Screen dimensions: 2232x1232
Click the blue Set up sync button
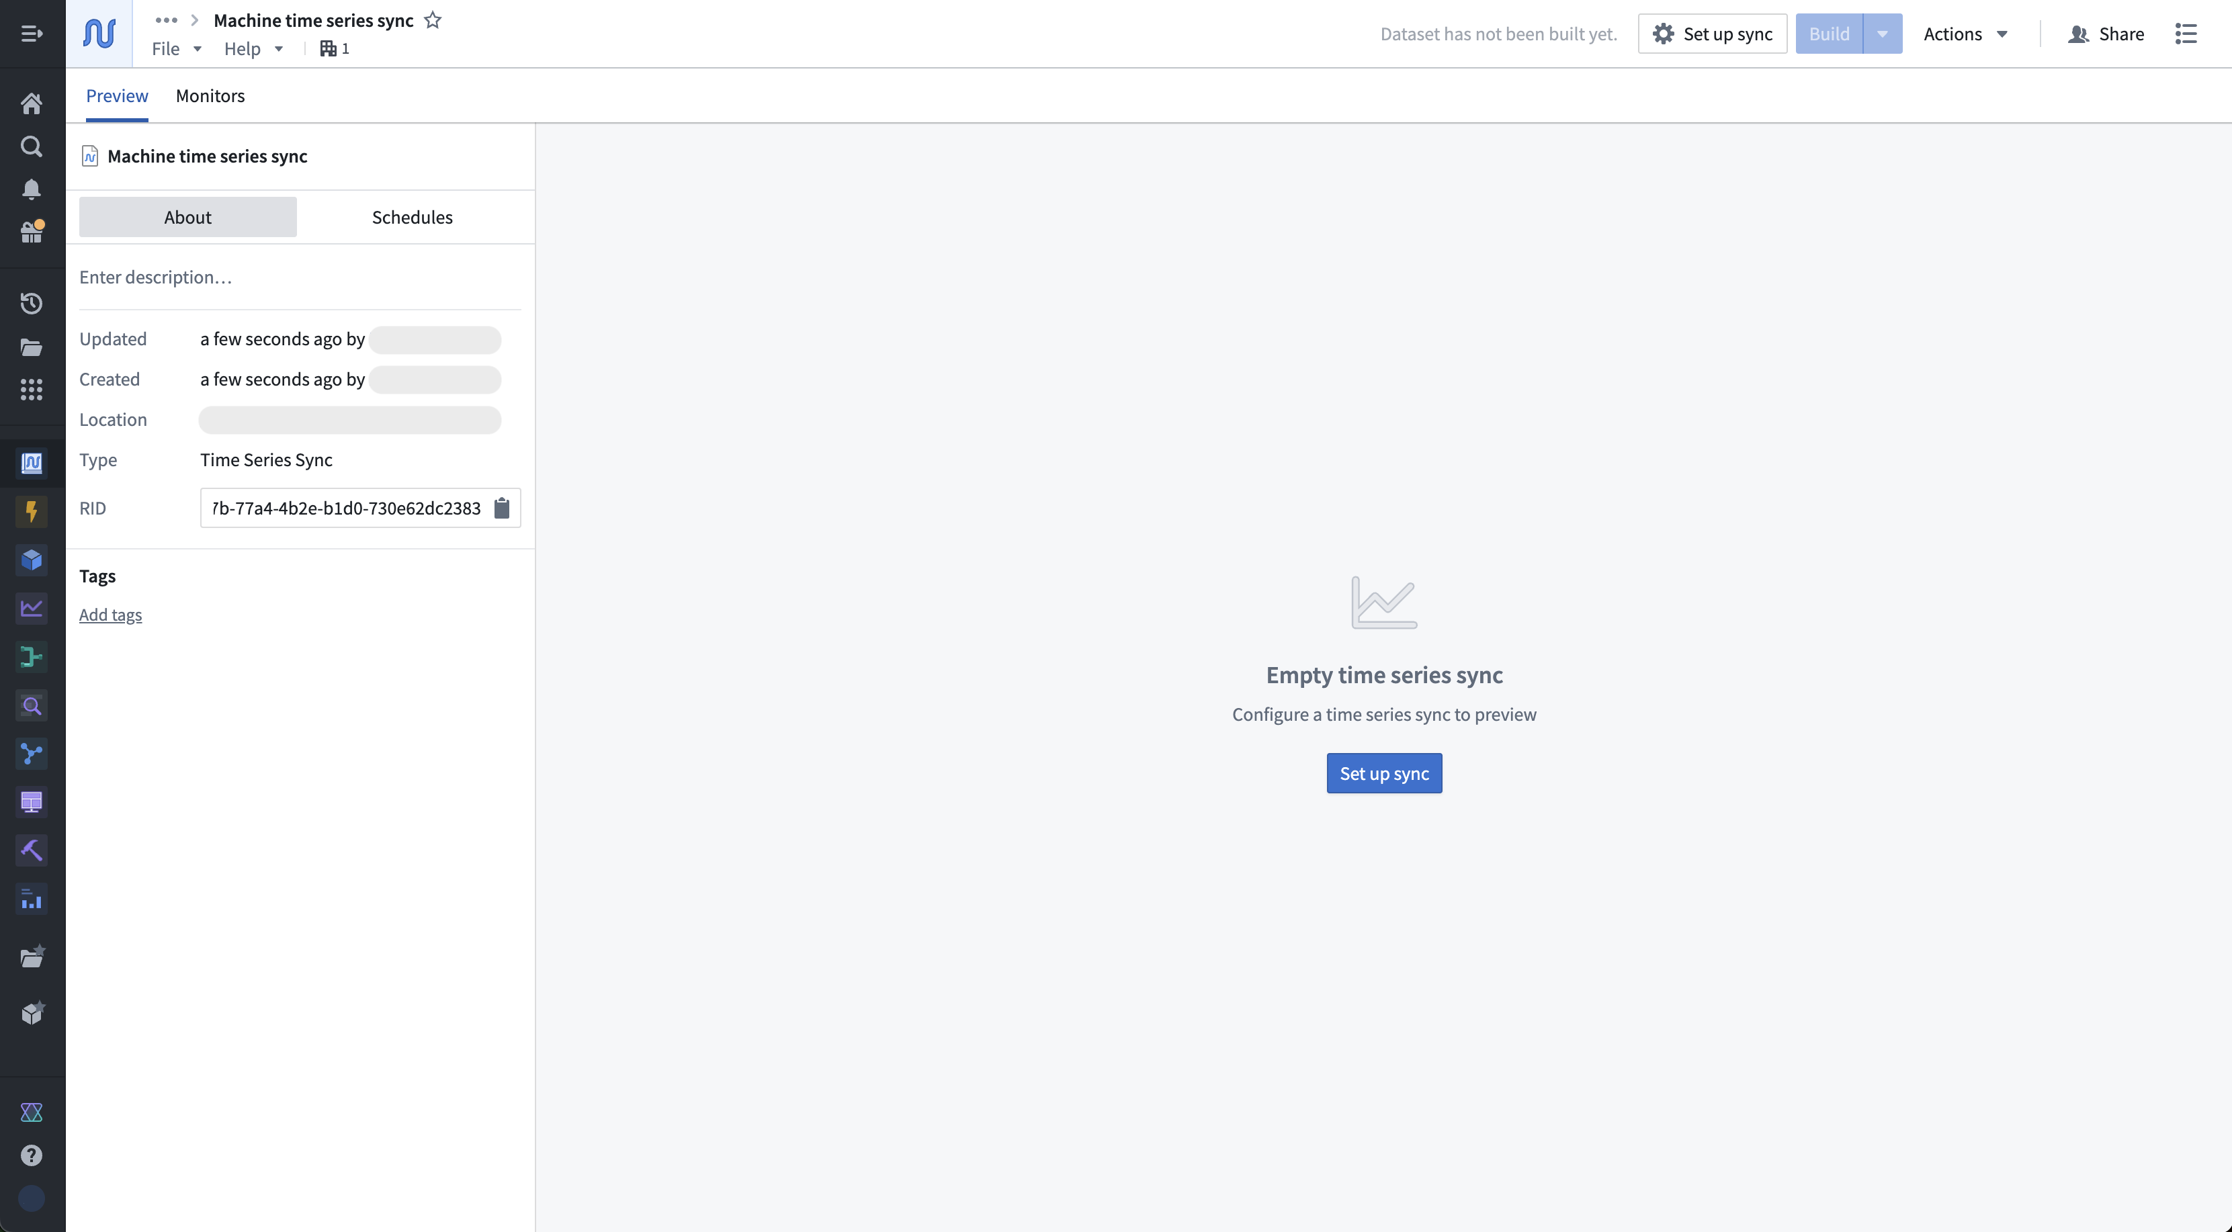(x=1383, y=773)
